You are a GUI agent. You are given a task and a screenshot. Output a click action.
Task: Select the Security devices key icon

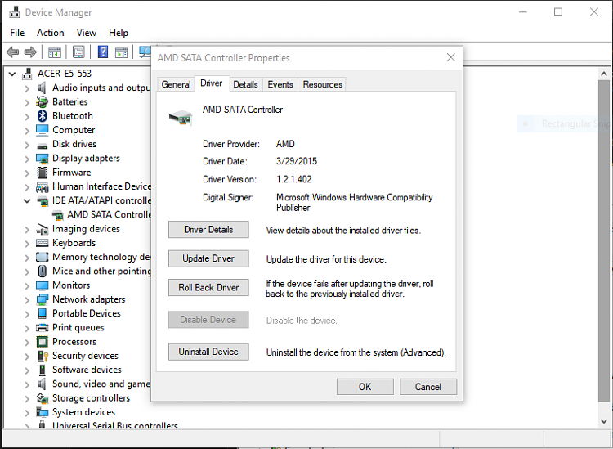[43, 356]
